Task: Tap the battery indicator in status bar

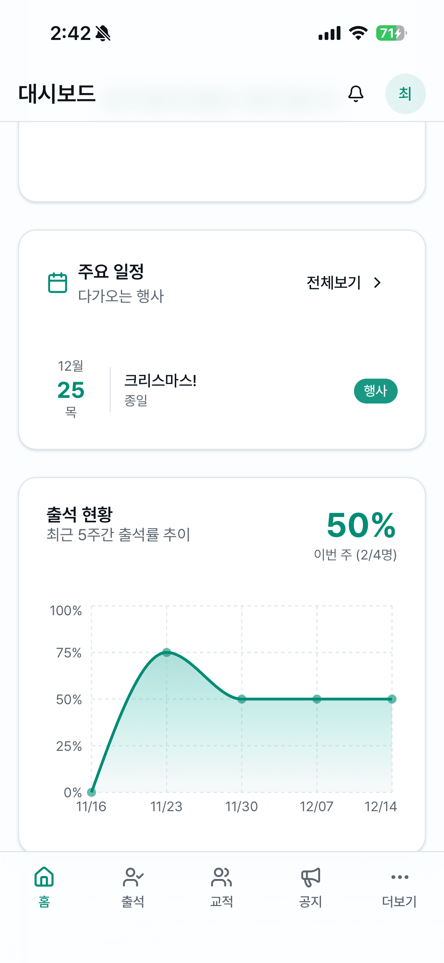Action: tap(391, 33)
